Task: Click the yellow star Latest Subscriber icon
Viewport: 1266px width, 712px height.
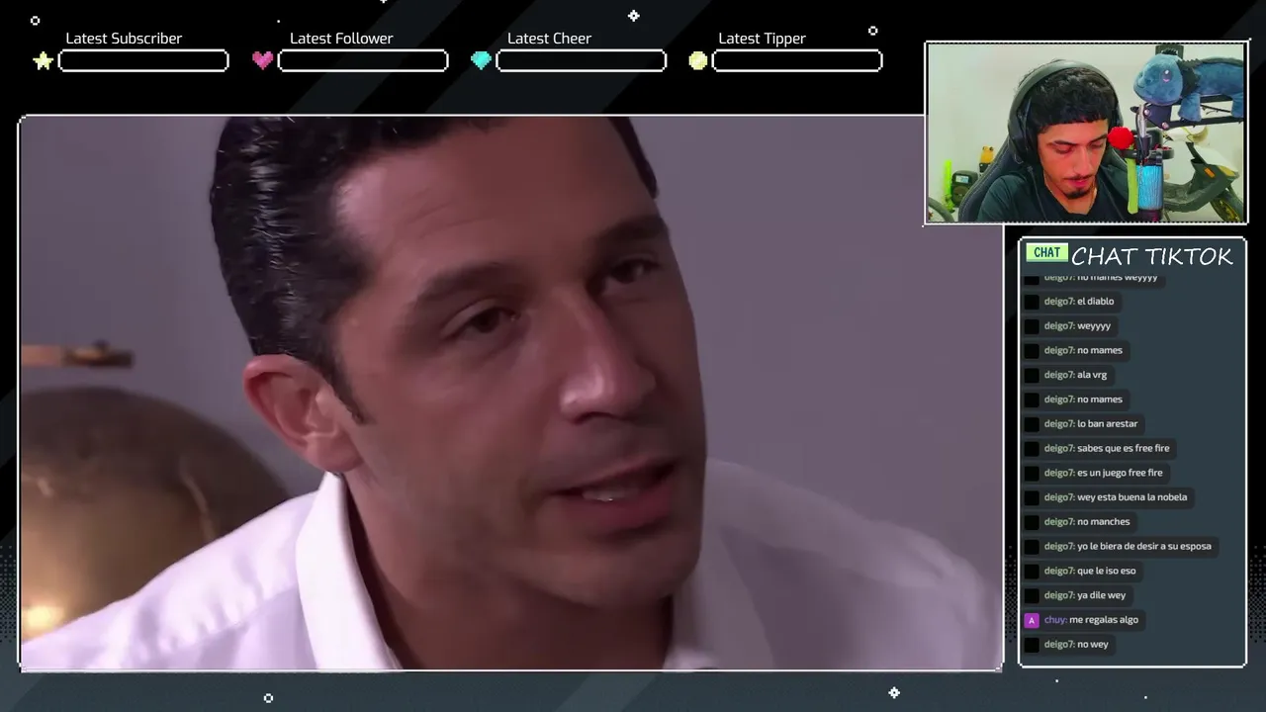Action: (43, 61)
